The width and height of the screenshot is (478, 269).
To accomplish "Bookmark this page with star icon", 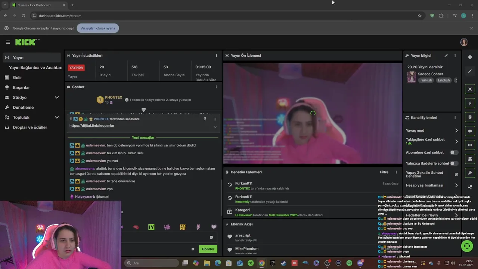I will pyautogui.click(x=420, y=16).
